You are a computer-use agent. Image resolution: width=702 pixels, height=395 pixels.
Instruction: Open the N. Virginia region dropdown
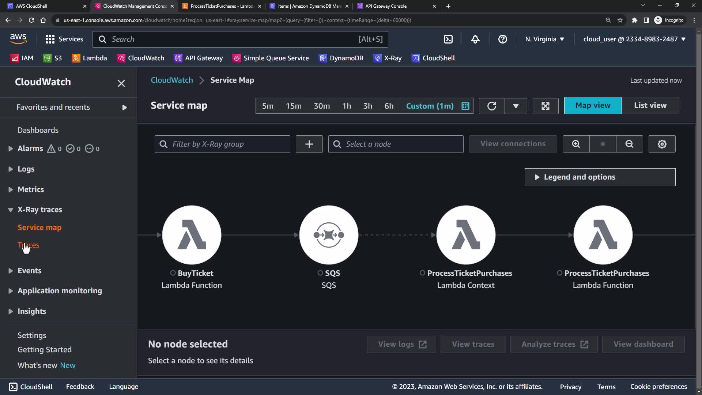pyautogui.click(x=544, y=39)
